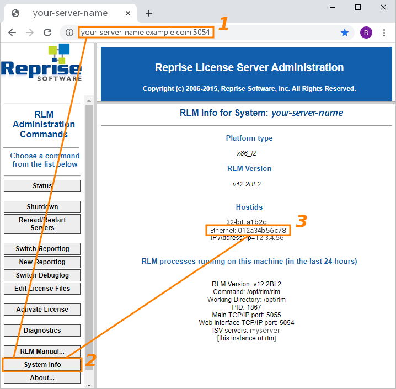Select Switch Reportlog command

pyautogui.click(x=42, y=249)
